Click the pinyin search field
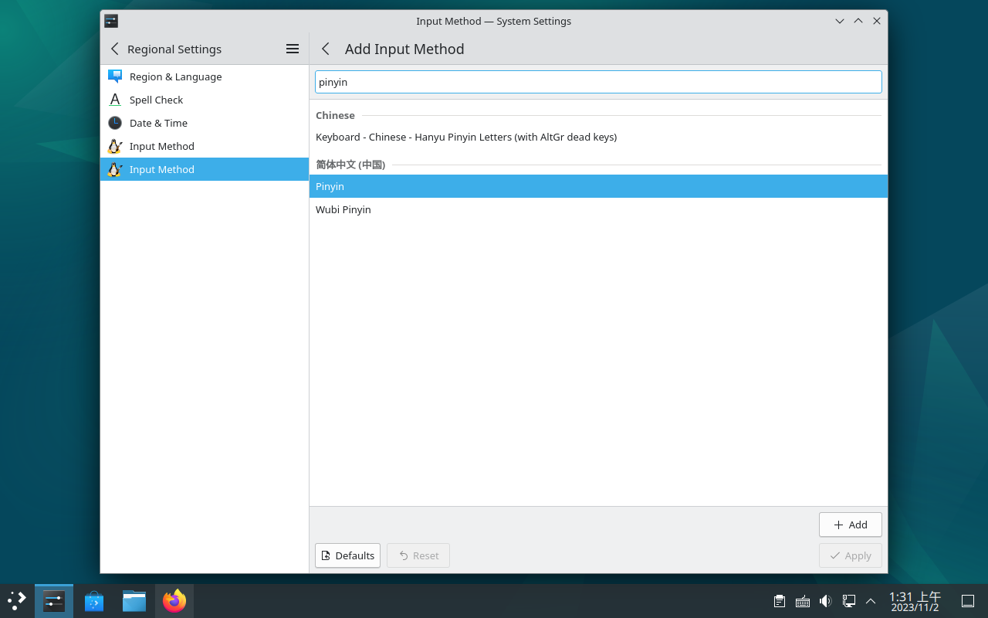 (x=598, y=82)
